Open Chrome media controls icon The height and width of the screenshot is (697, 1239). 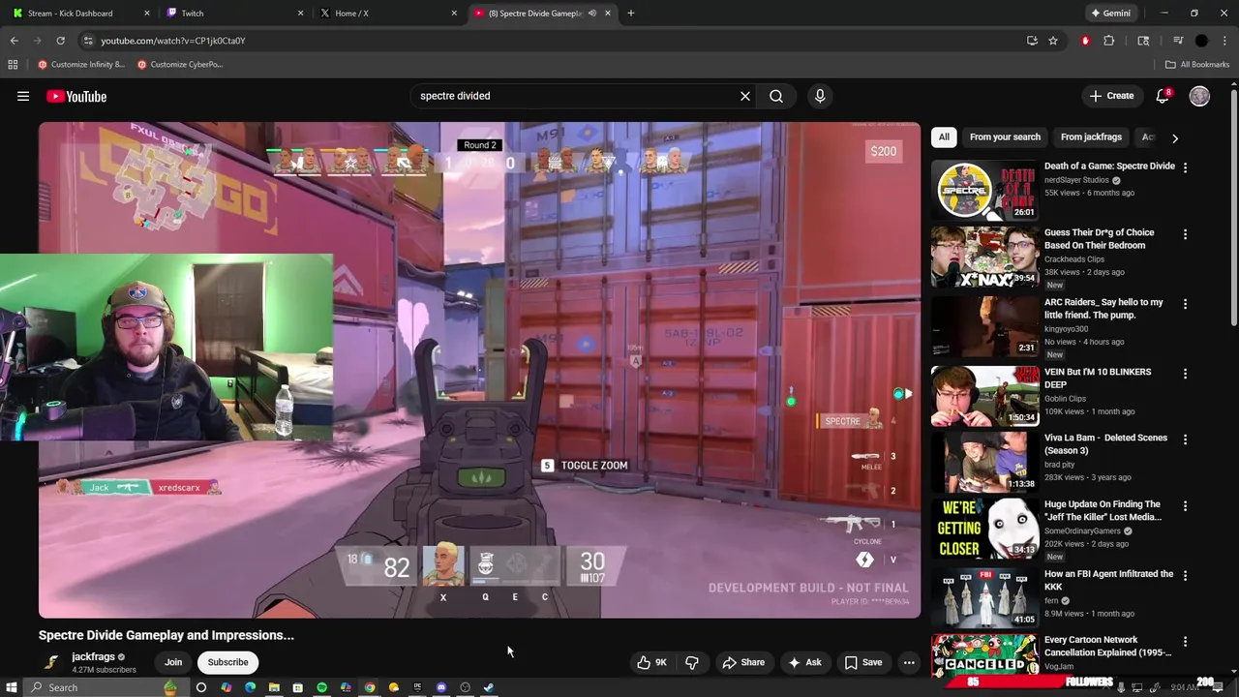(x=1178, y=41)
